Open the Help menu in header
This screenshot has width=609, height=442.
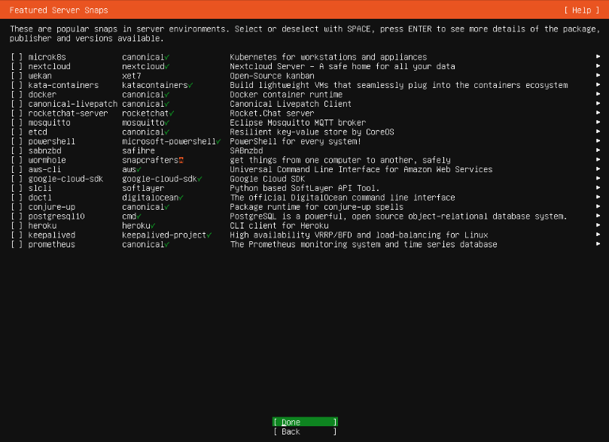pos(580,10)
